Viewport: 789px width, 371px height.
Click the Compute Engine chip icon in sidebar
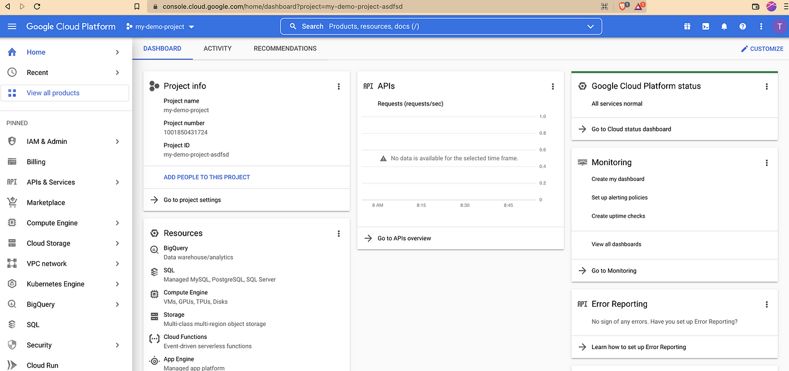12,223
